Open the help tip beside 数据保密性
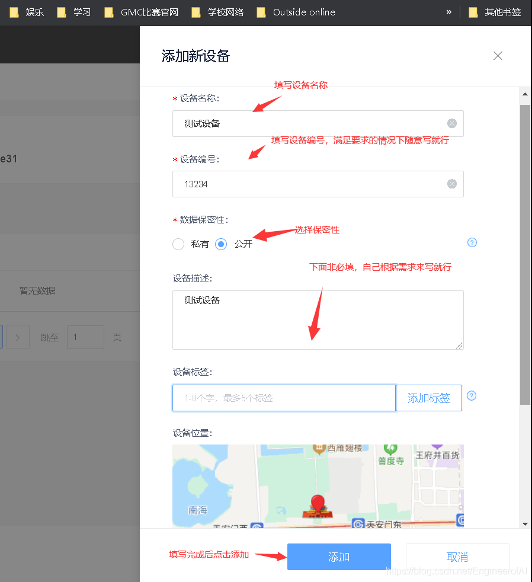 tap(472, 242)
